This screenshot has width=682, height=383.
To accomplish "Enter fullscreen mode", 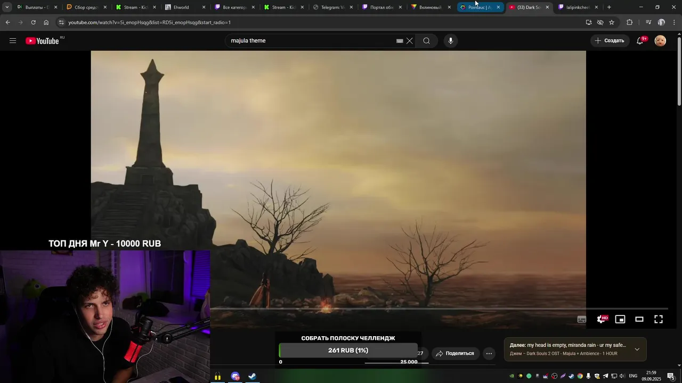I will pos(659,319).
